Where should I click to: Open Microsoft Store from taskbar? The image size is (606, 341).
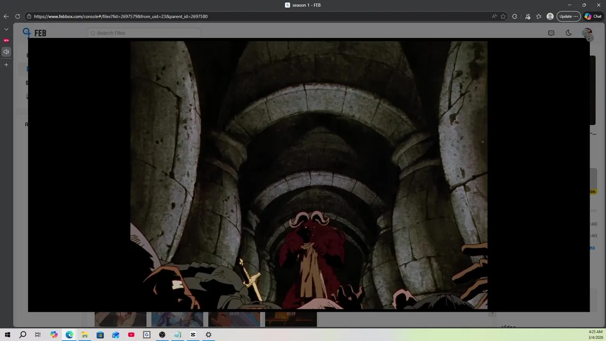coord(100,334)
